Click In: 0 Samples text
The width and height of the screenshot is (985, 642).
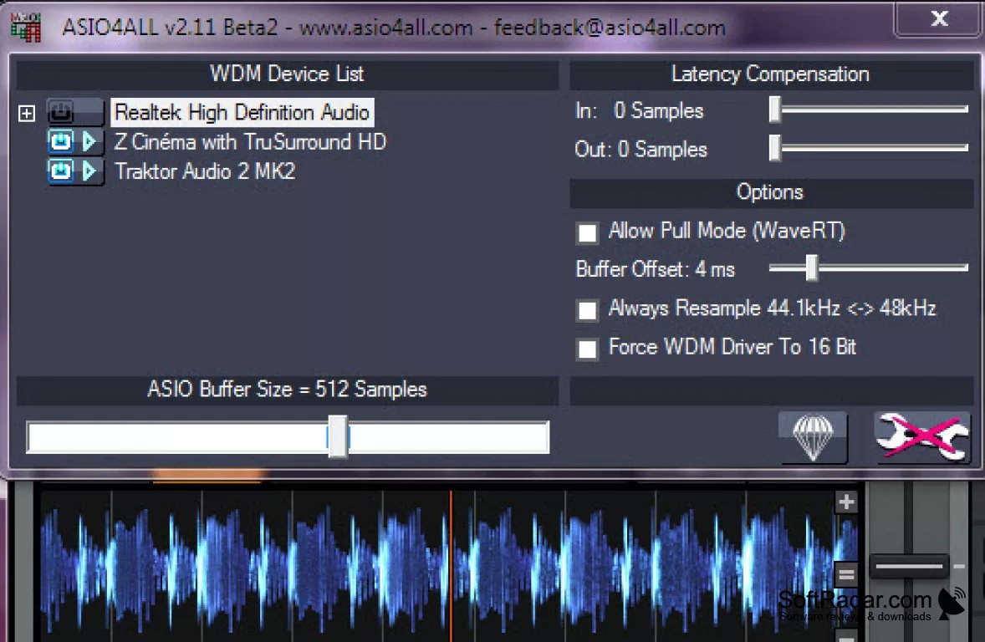click(x=640, y=111)
